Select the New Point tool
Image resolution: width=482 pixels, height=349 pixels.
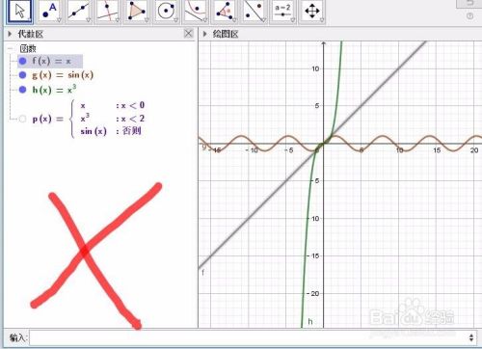click(49, 11)
